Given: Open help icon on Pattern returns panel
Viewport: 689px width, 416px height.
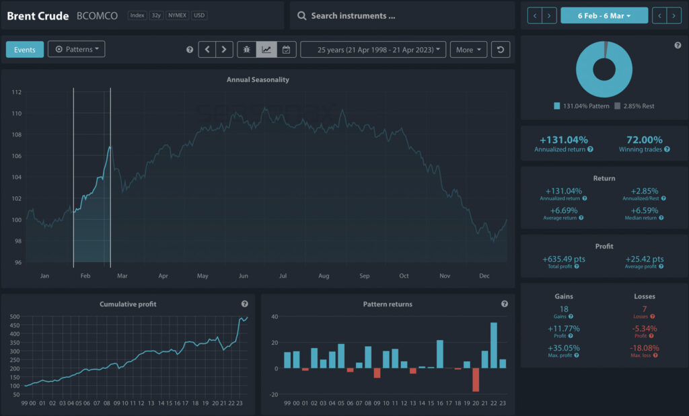Looking at the screenshot, I should click(x=505, y=304).
